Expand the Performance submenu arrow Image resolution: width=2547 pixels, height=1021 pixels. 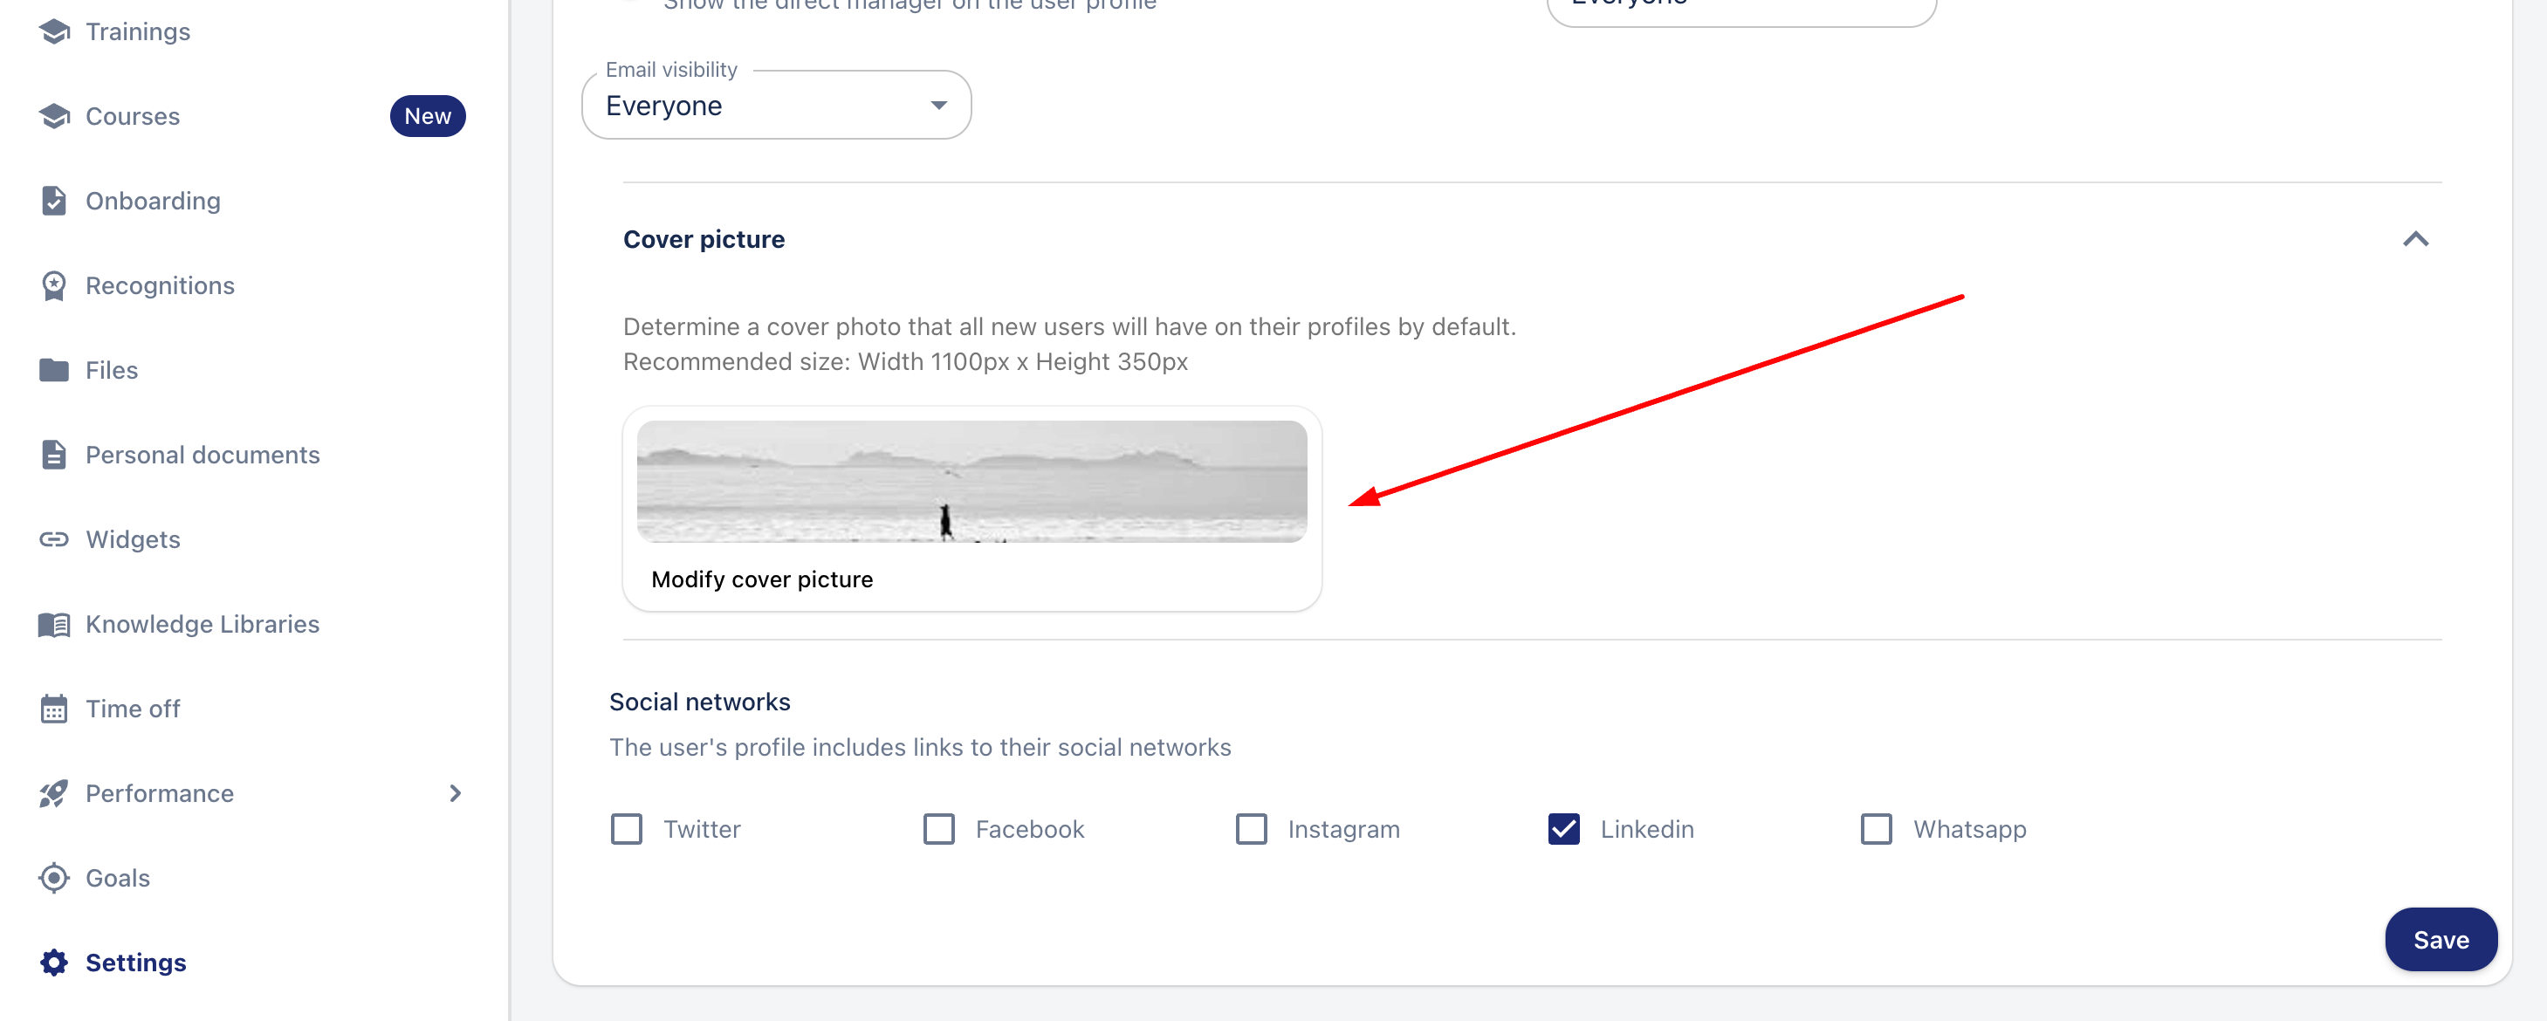coord(455,793)
